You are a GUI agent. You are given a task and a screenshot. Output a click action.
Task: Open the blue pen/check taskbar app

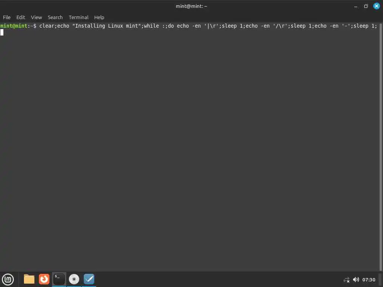(x=89, y=279)
